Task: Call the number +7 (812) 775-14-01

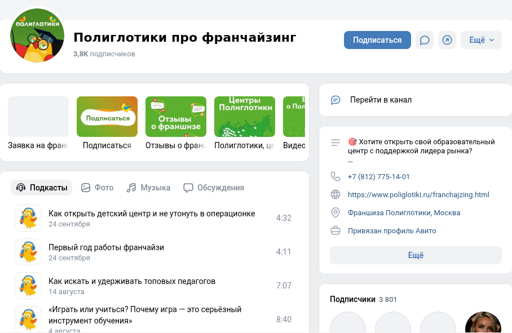Action: click(378, 177)
